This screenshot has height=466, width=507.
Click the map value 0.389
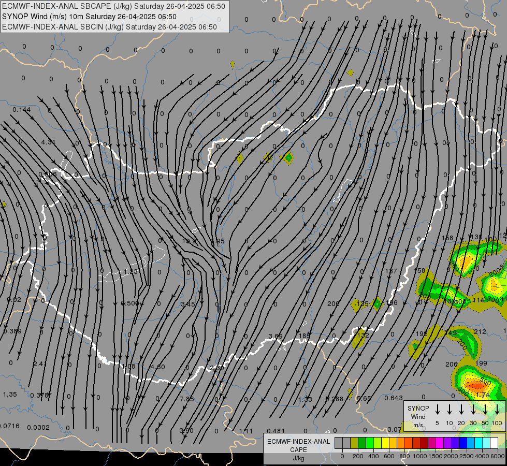(x=12, y=331)
